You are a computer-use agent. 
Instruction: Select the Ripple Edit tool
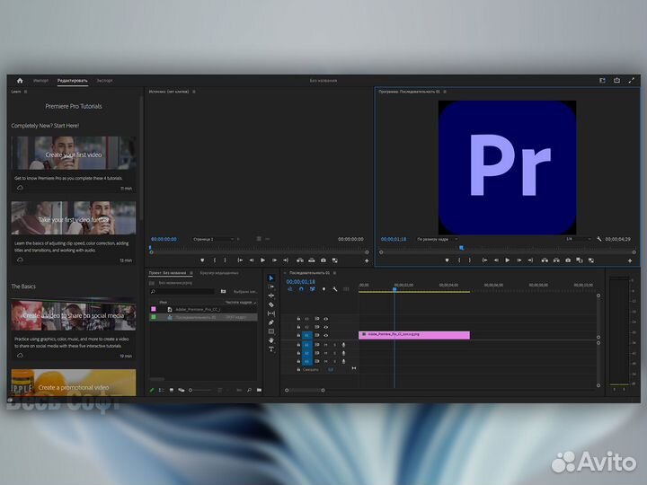pyautogui.click(x=271, y=295)
